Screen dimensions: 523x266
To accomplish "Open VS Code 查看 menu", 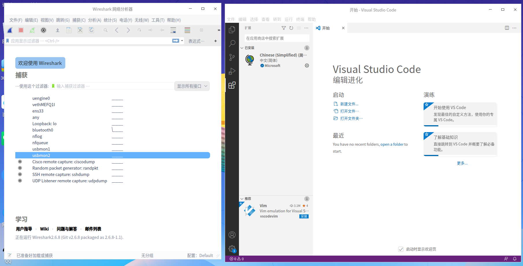I will (265, 19).
